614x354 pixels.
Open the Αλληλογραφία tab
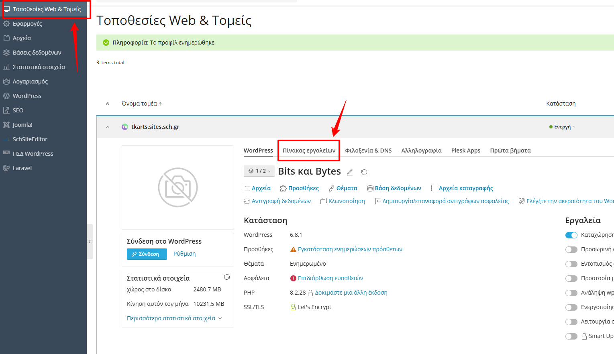pyautogui.click(x=421, y=151)
